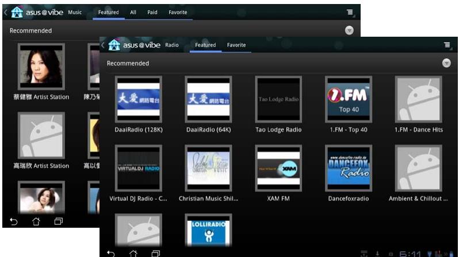Open the bottom-left artist photo in Music window
Image resolution: width=459 pixels, height=257 pixels.
click(x=41, y=198)
